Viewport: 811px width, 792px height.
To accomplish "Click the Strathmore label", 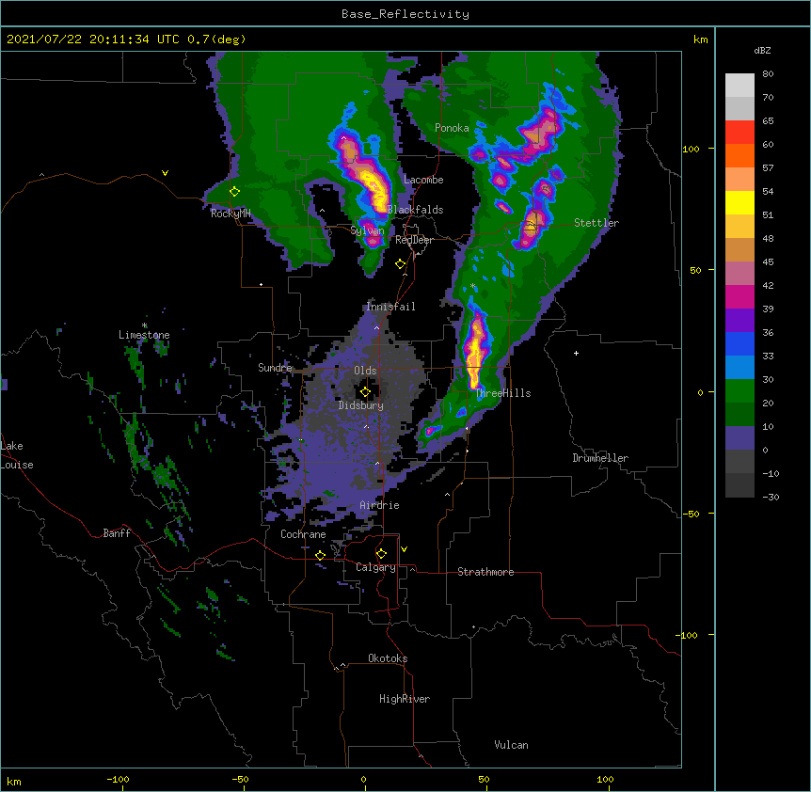I will coord(485,572).
